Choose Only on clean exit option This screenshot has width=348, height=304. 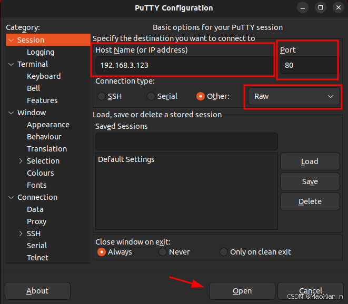point(224,252)
